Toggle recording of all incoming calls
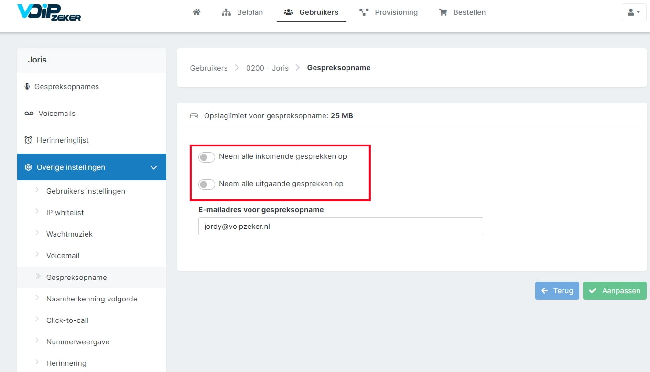 point(206,157)
